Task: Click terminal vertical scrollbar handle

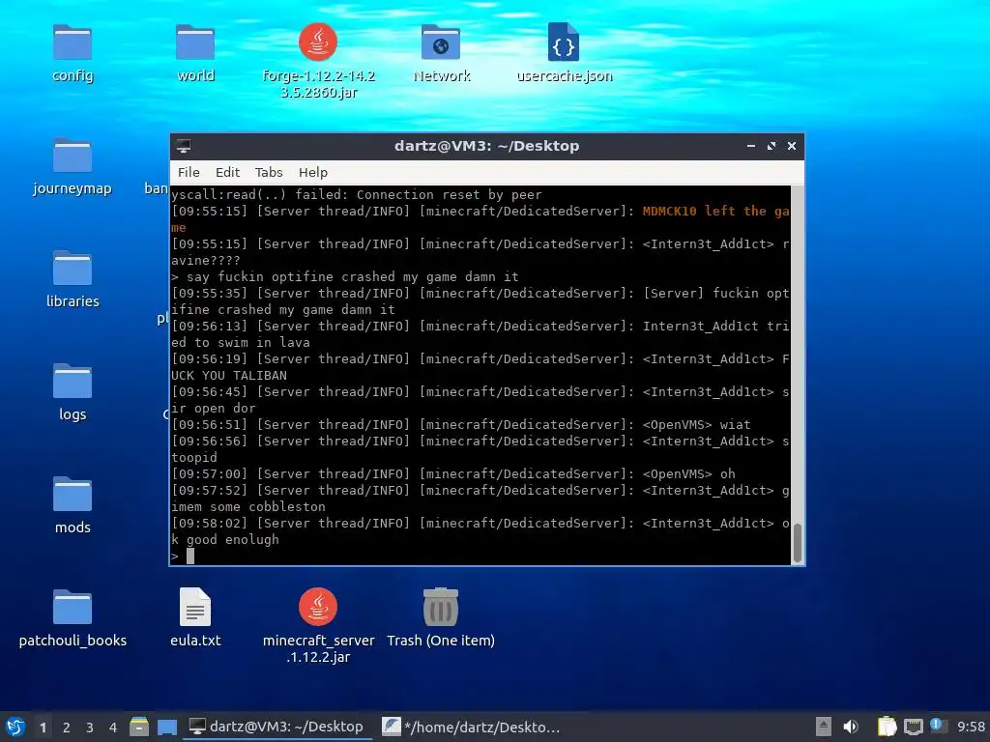Action: (x=798, y=543)
